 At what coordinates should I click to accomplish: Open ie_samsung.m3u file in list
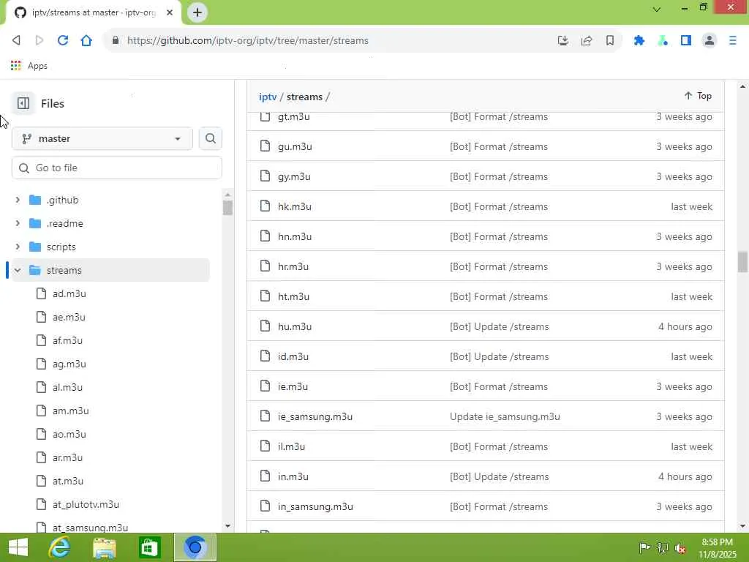tap(315, 416)
